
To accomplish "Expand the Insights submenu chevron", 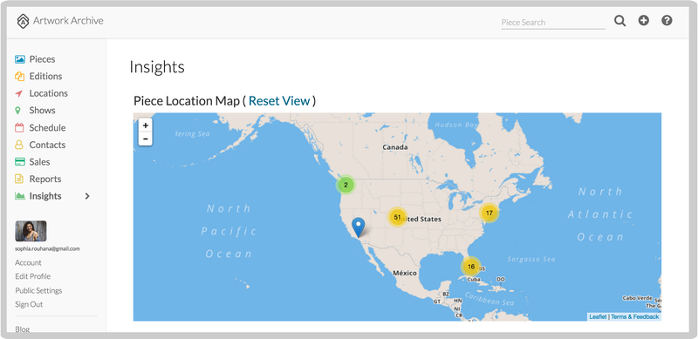I will tap(87, 196).
